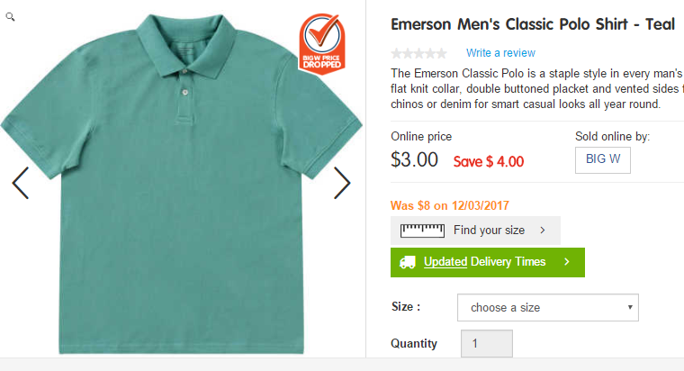
Task: Click the Quantity input field
Action: [x=487, y=343]
